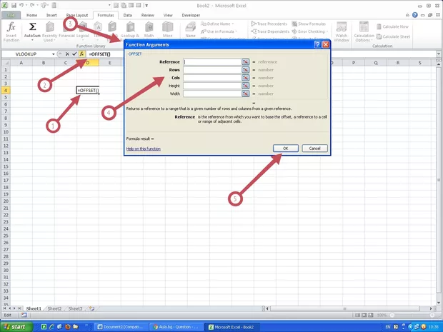The image size is (443, 332).
Task: Open the Redo dropdown arrow
Action: [37, 6]
